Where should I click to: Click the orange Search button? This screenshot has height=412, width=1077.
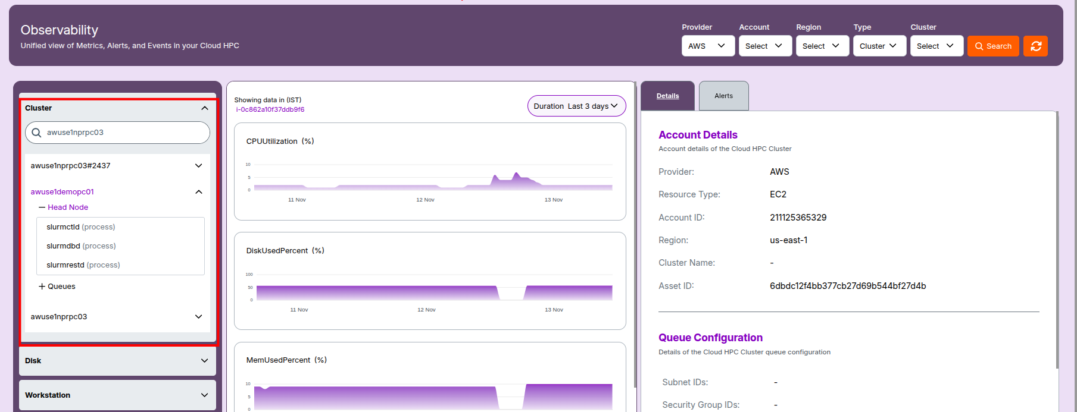click(993, 46)
